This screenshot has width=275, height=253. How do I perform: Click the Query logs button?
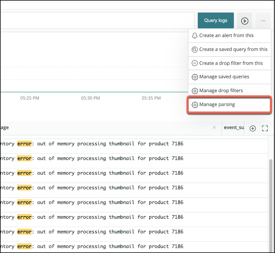(216, 20)
